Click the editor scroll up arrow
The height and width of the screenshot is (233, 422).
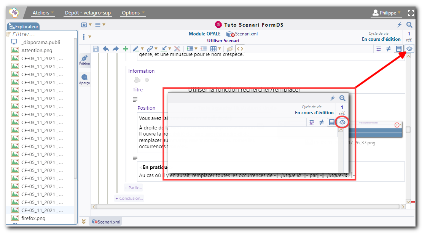click(x=408, y=56)
